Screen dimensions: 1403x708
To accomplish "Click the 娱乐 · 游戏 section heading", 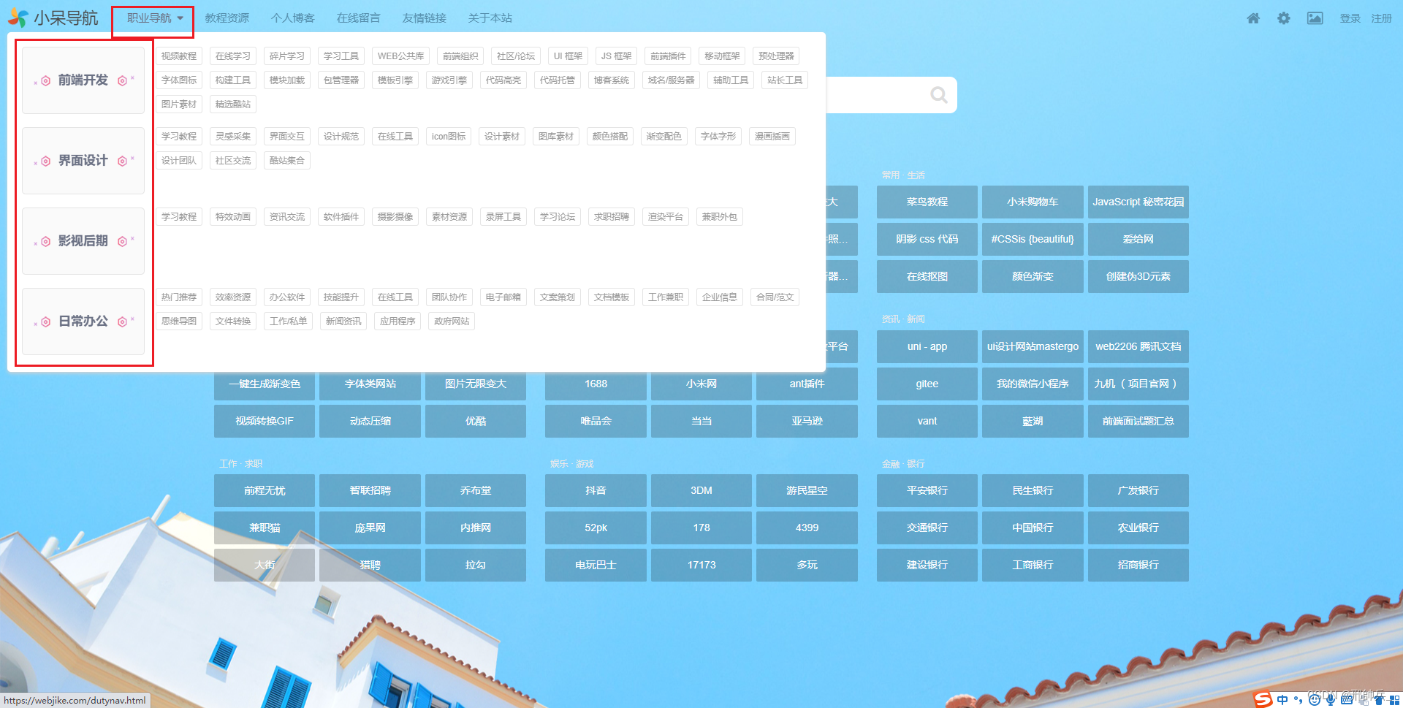I will pos(571,464).
